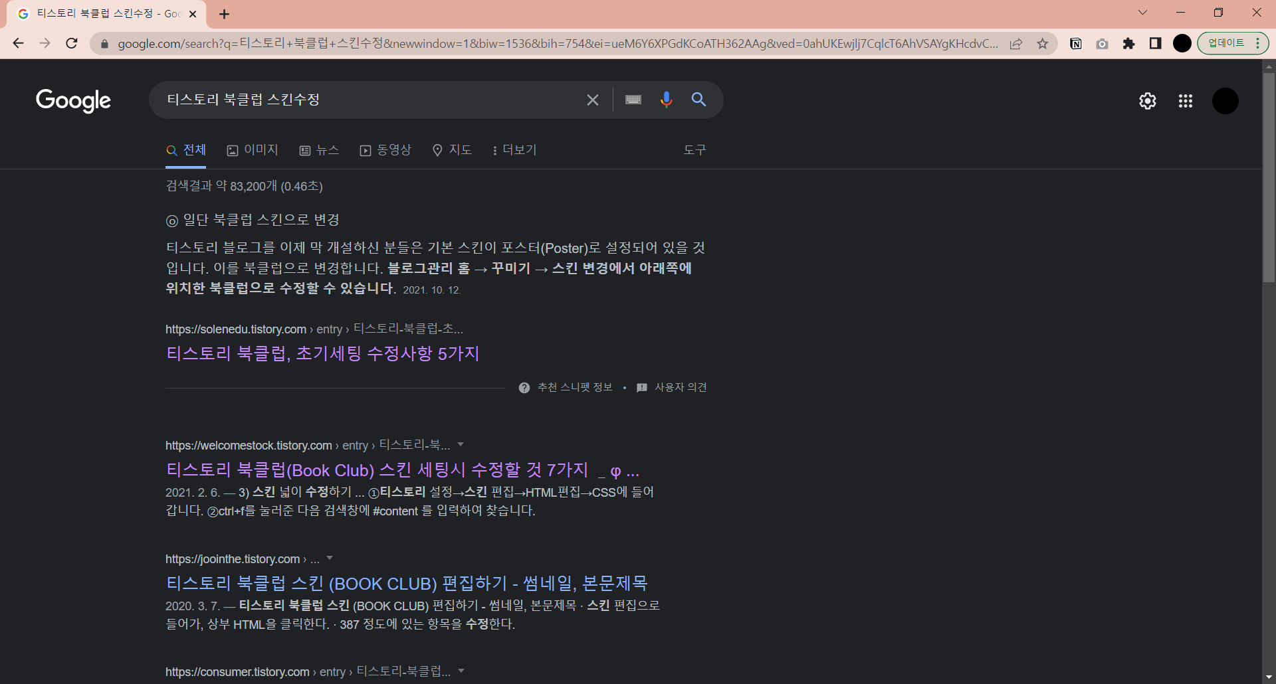Click the scrollbar down arrow

pos(1269,677)
